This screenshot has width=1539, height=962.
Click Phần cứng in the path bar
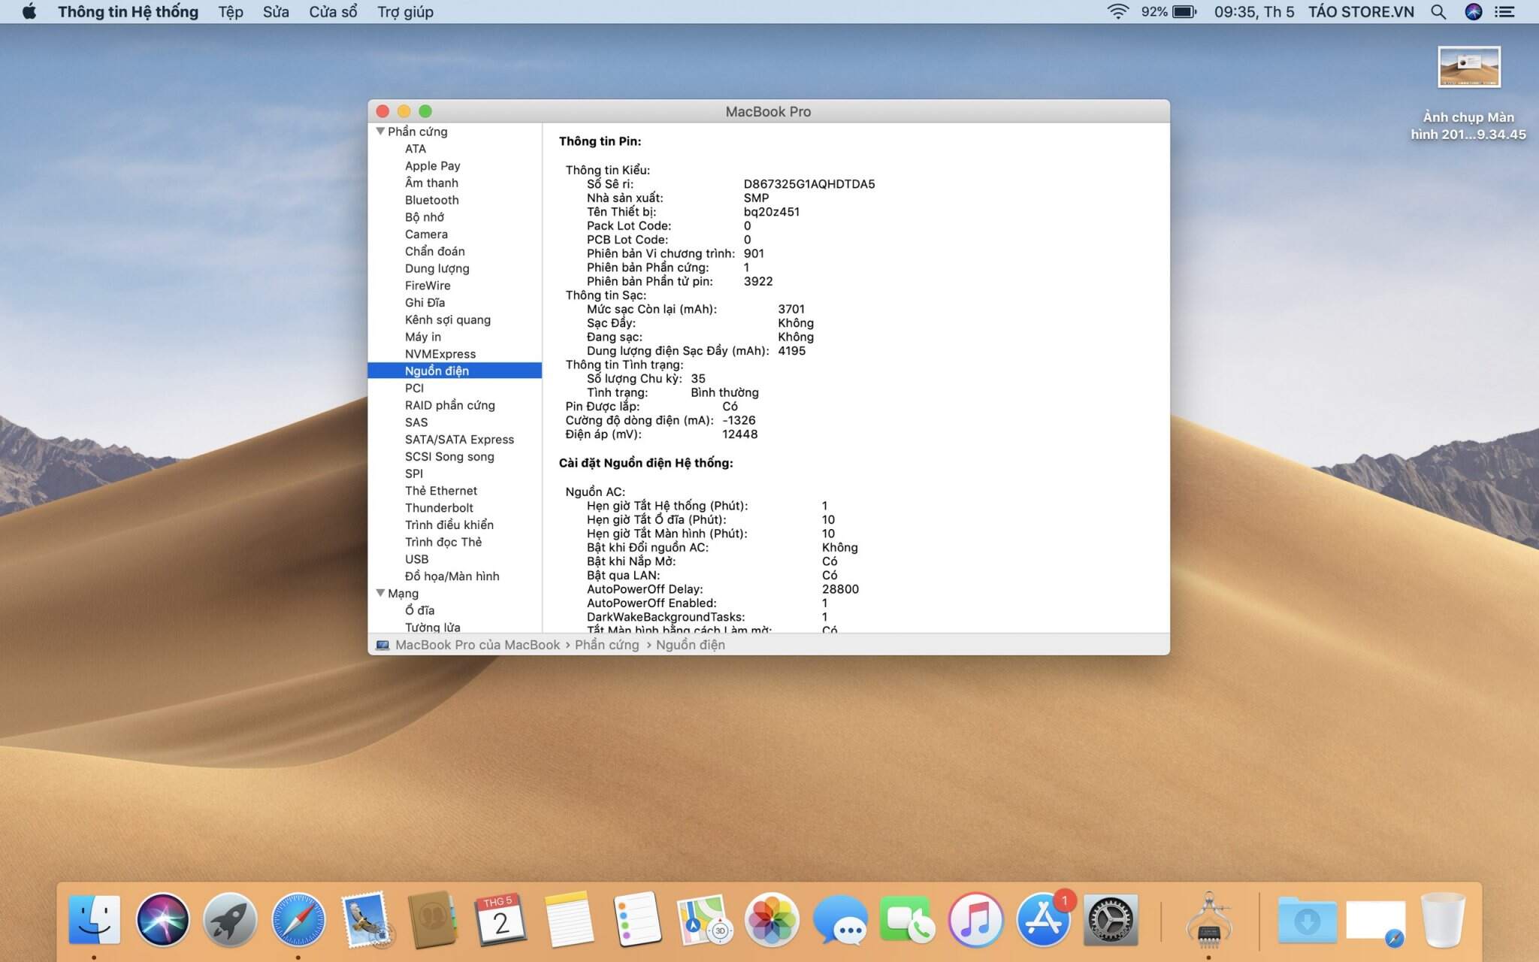point(606,645)
